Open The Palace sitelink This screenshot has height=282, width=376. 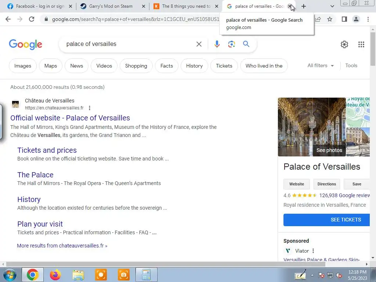click(35, 175)
